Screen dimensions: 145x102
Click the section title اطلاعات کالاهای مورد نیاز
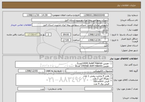(x=124, y=59)
